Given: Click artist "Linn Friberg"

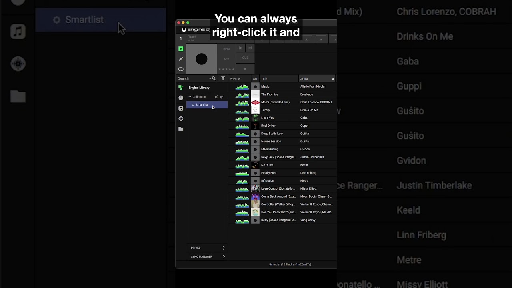Looking at the screenshot, I should pos(308,173).
